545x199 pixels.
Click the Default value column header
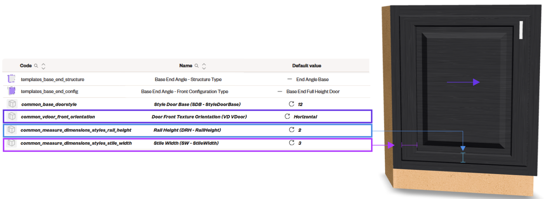click(307, 66)
